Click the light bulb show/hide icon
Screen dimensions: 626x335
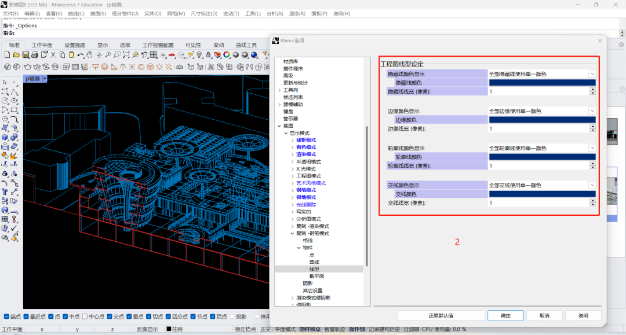[199, 55]
